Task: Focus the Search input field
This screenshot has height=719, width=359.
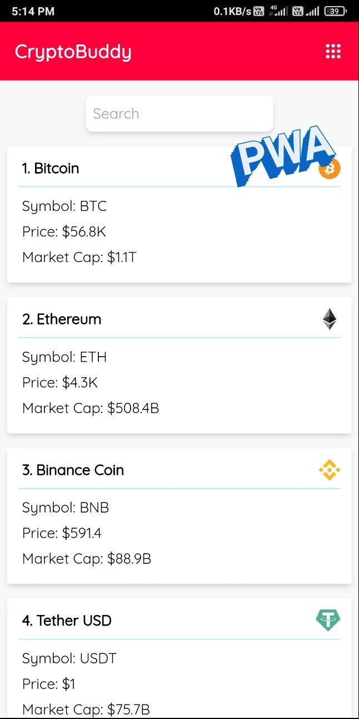Action: 179,114
